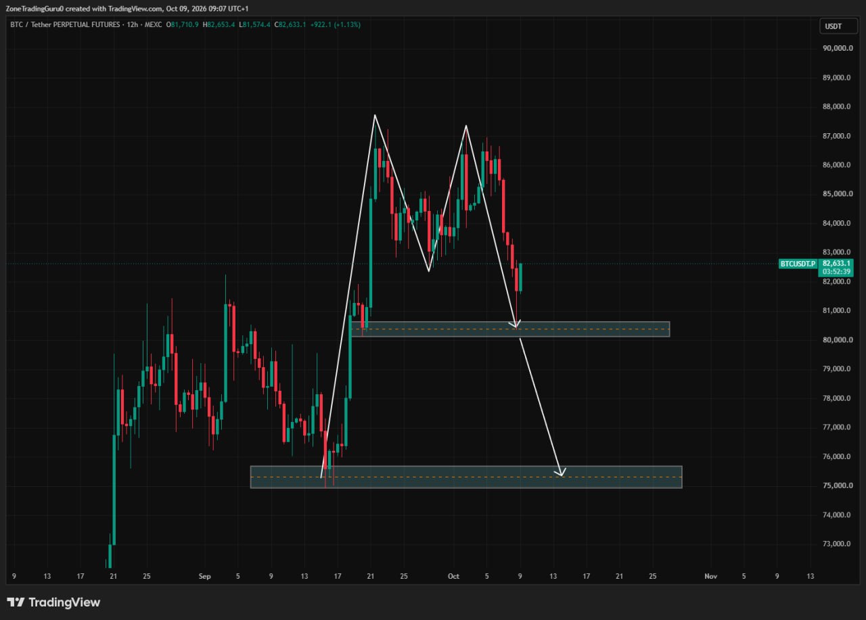Click the candle countdown timer 03:52:39

click(x=837, y=272)
